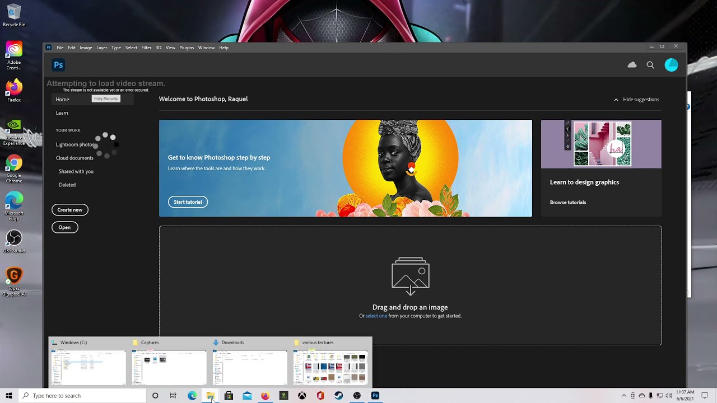
Task: Open the Select menu
Action: (131, 48)
